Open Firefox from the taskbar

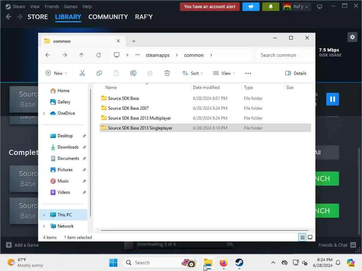tap(223, 263)
